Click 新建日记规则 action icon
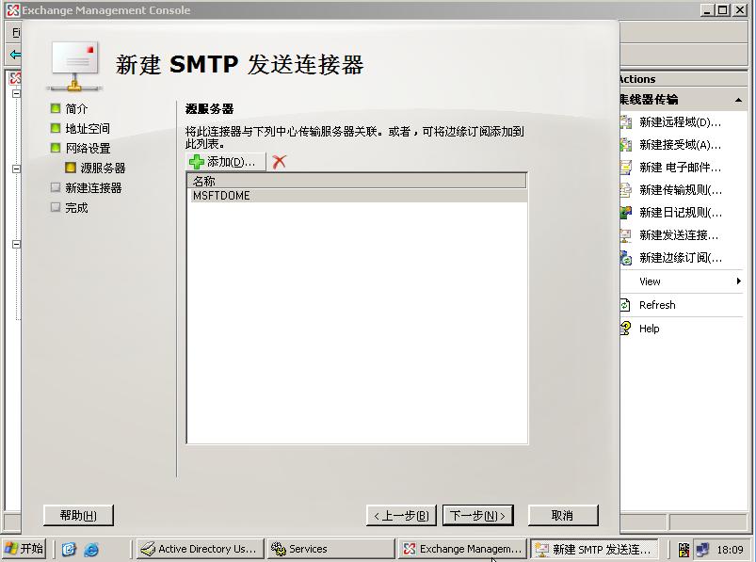 (626, 213)
